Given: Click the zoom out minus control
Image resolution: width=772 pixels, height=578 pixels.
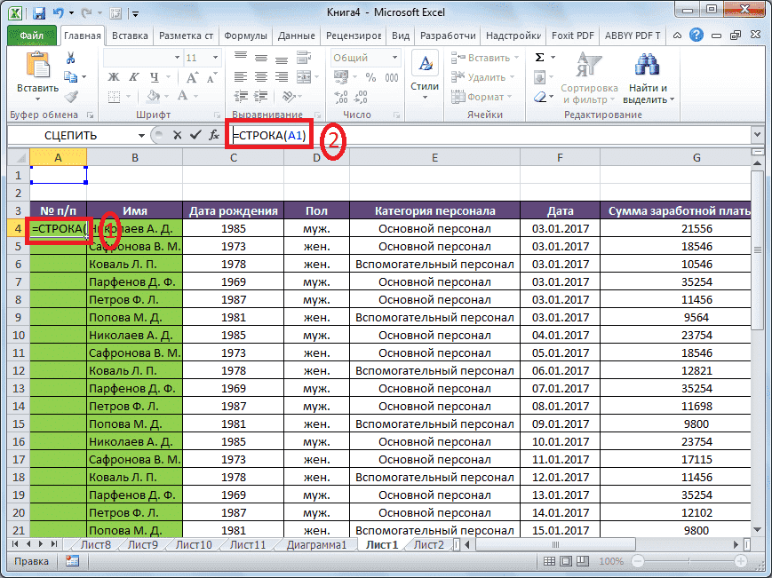Looking at the screenshot, I should 636,561.
